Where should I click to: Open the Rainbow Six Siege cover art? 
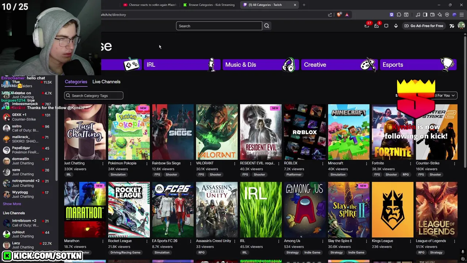(173, 132)
